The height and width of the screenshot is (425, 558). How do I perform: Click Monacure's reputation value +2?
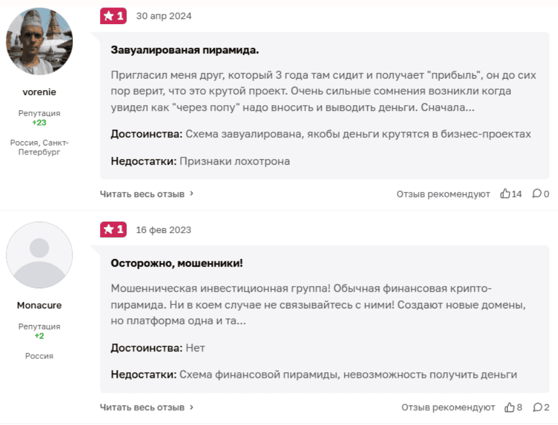click(39, 337)
